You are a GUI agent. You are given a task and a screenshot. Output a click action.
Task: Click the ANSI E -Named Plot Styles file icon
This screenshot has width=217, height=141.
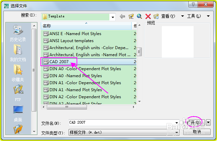[46, 34]
